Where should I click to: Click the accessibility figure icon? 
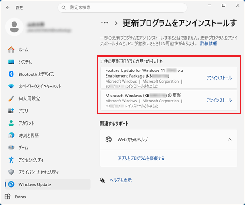(11, 159)
